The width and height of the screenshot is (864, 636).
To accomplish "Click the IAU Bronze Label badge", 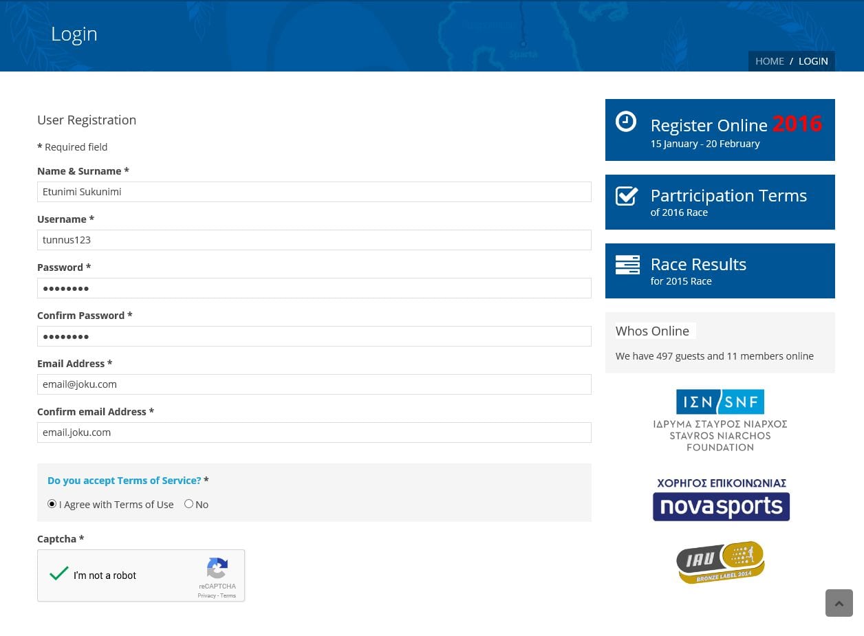I will coord(720,562).
